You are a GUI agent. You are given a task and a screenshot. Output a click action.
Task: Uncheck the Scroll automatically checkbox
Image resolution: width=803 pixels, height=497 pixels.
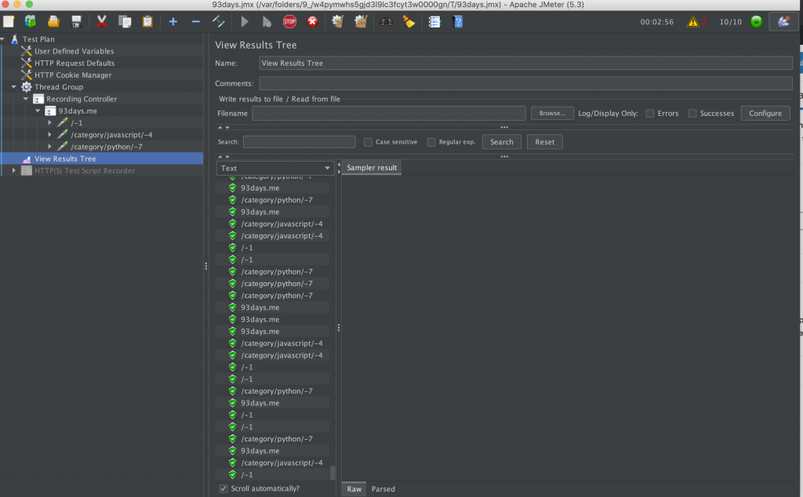pos(223,488)
